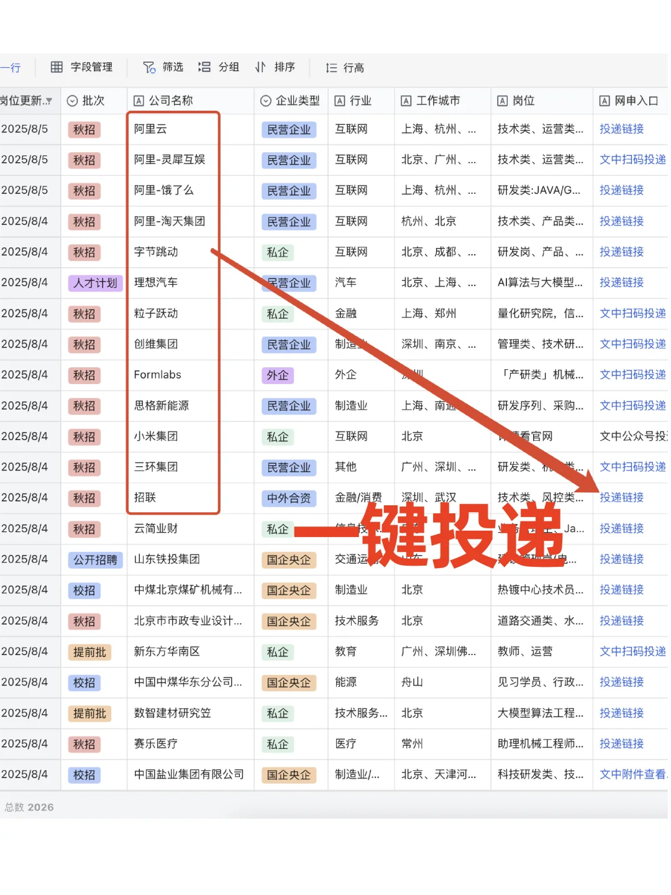Select company cell 粒子跃动

[191, 313]
